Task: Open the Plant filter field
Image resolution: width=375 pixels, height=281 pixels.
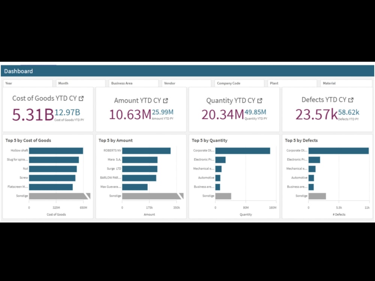Action: (292, 83)
